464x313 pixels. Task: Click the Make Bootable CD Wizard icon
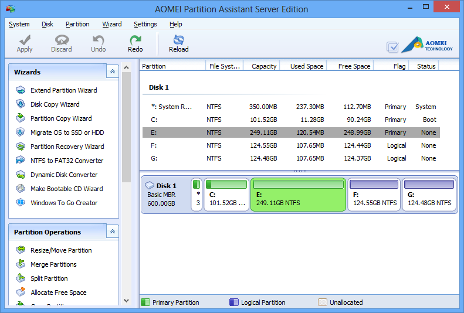click(21, 189)
